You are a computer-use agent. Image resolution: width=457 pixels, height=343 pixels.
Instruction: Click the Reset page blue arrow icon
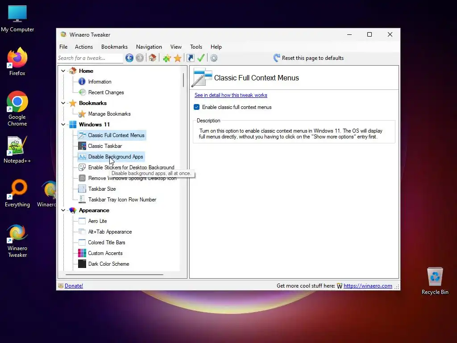[277, 58]
